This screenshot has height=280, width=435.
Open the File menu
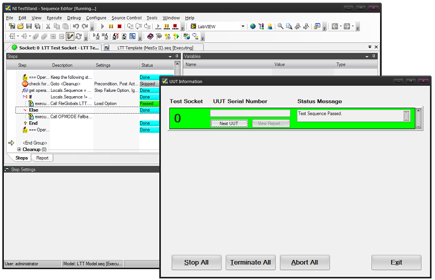[10, 18]
